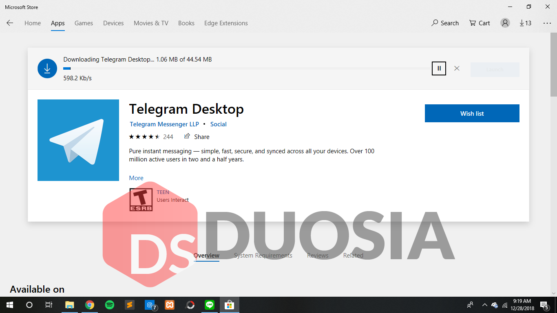Open the Edge Extensions tab
Screen dimensions: 557x313
tap(226, 23)
